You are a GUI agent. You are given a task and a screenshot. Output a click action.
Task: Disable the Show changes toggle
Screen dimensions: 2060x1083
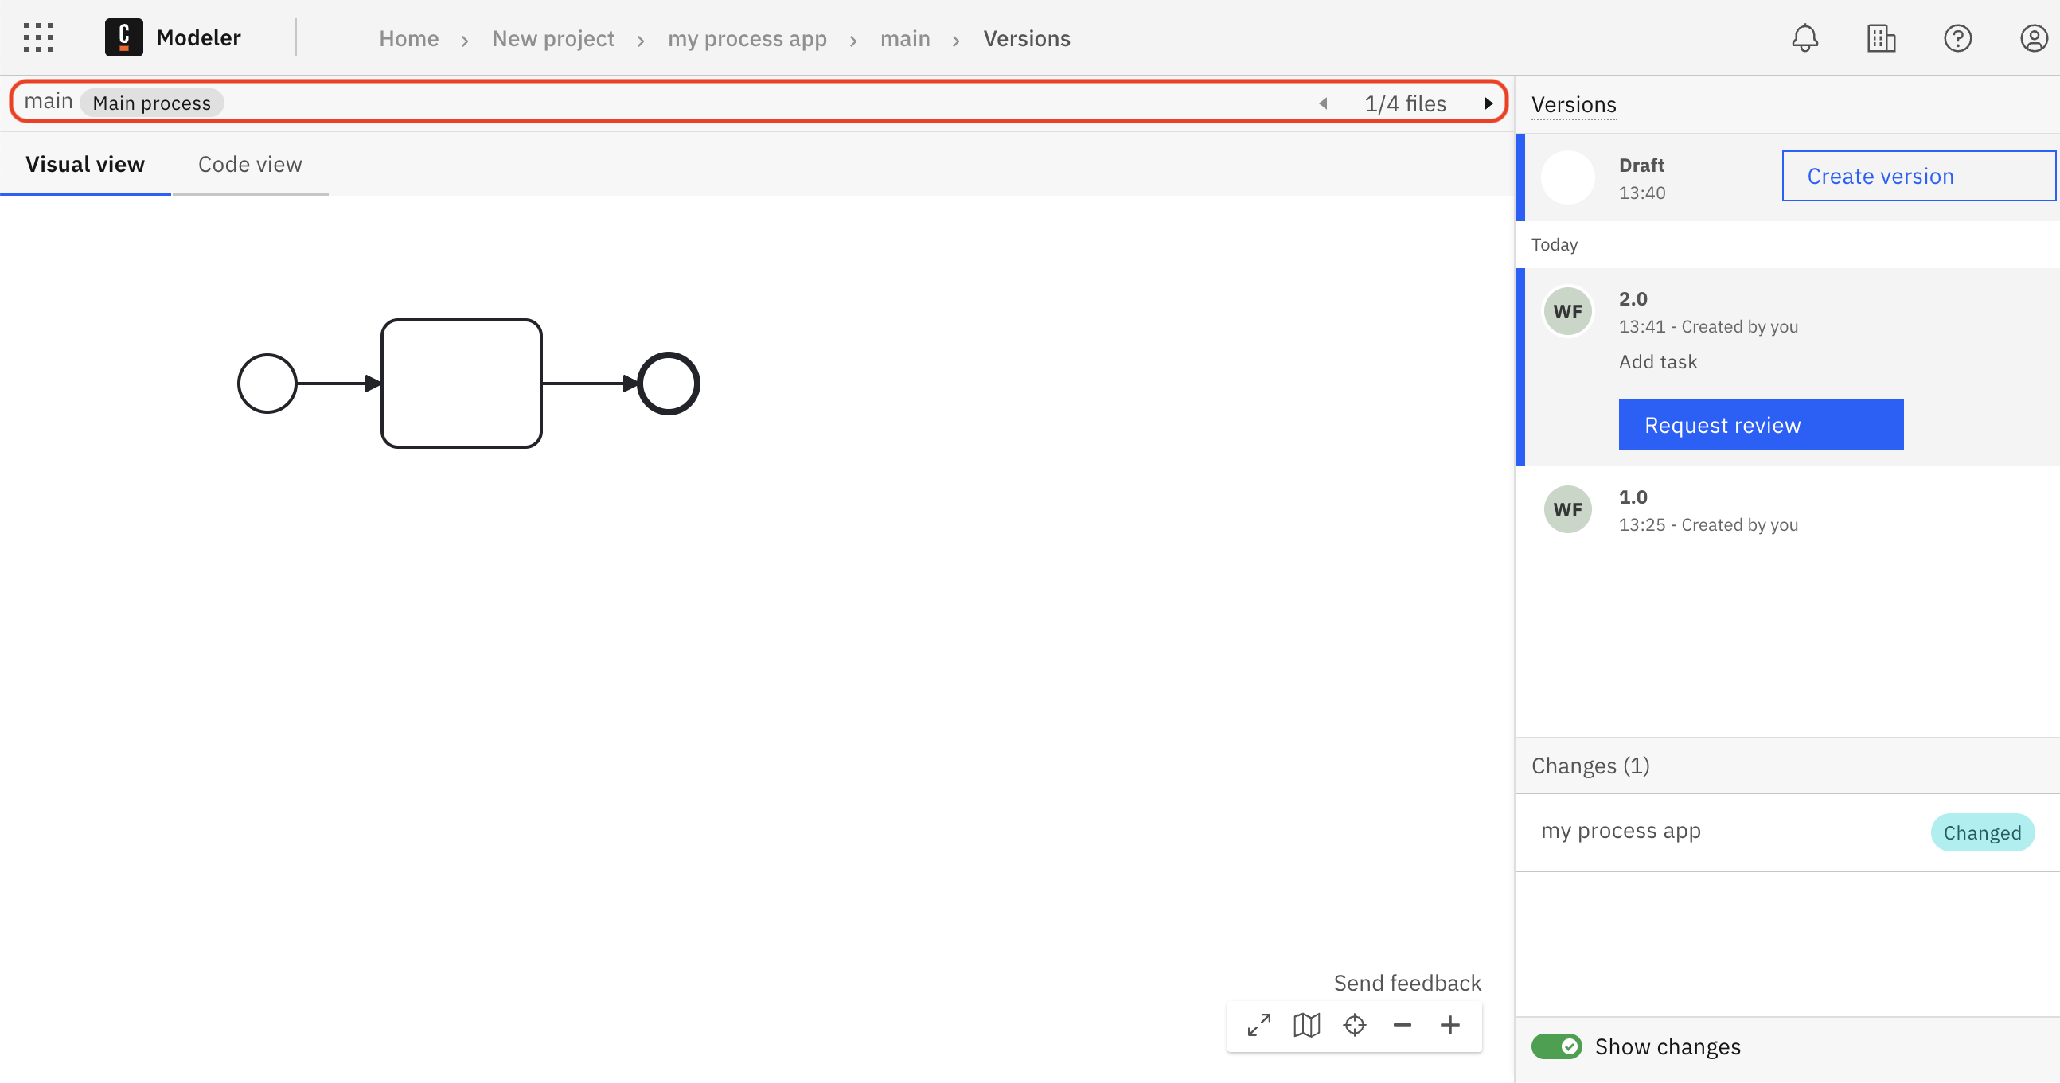pyautogui.click(x=1556, y=1046)
